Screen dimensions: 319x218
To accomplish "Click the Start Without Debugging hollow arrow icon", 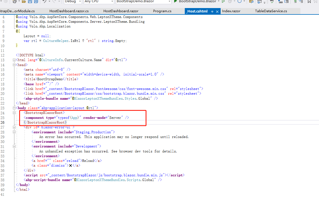I will 223,2.
